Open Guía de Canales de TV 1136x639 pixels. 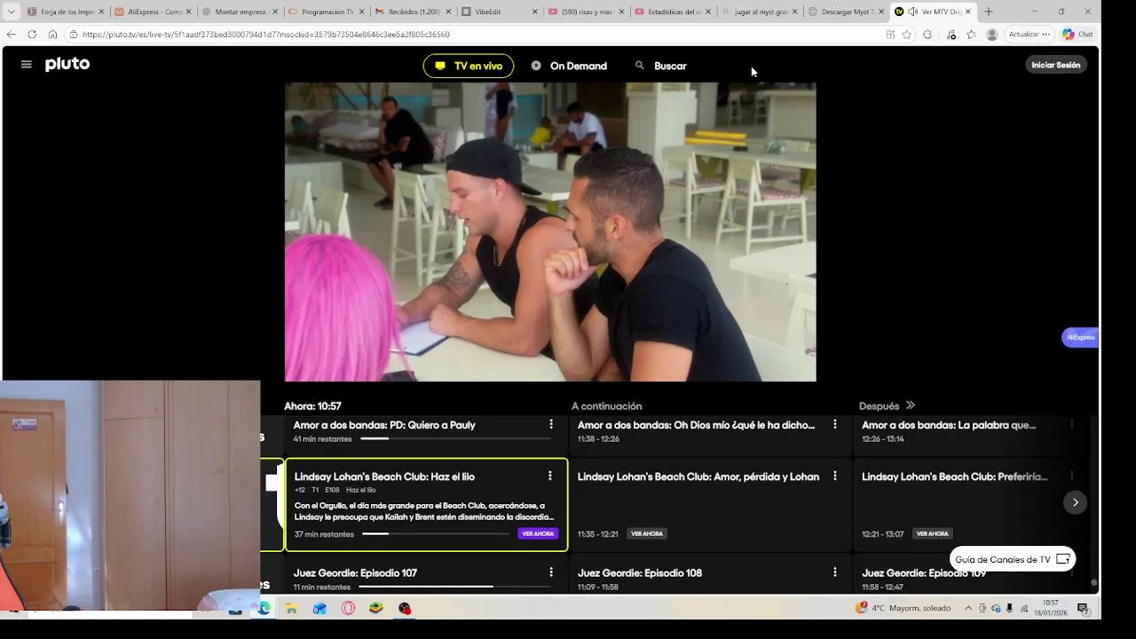[1013, 559]
